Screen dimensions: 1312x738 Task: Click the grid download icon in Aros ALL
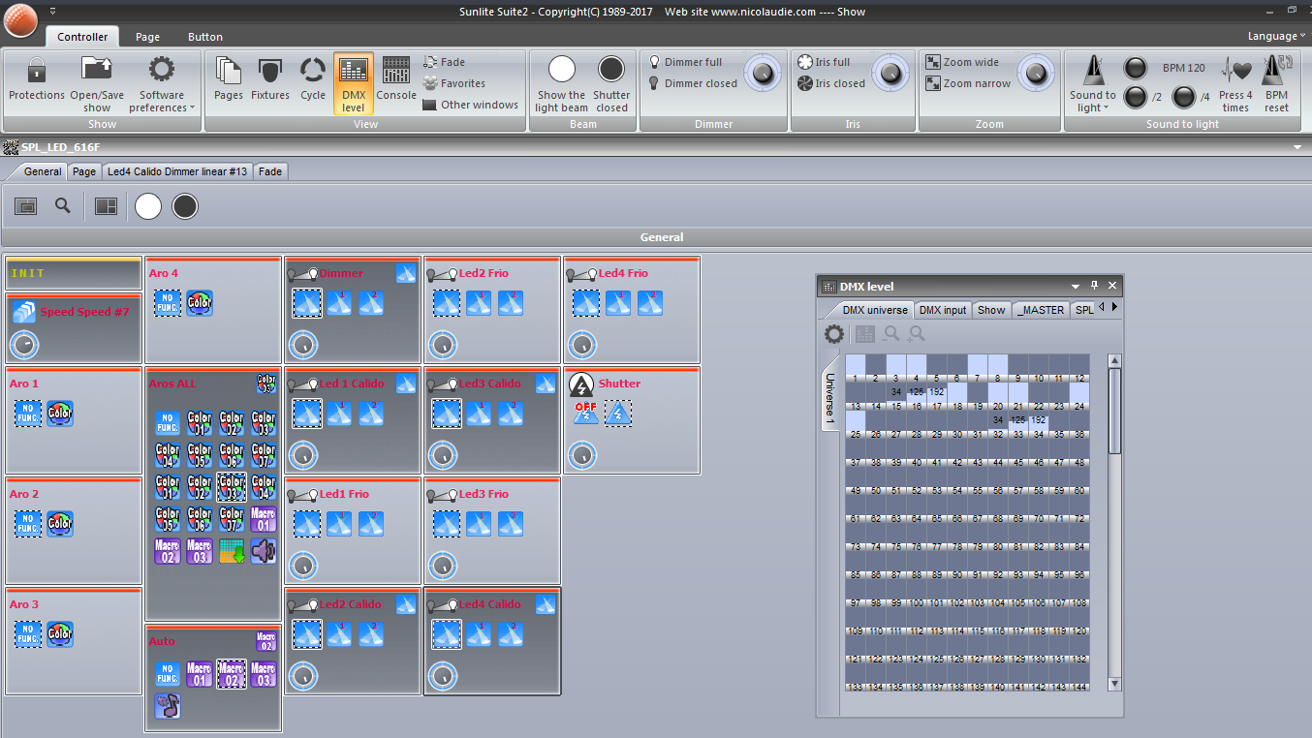(x=232, y=551)
